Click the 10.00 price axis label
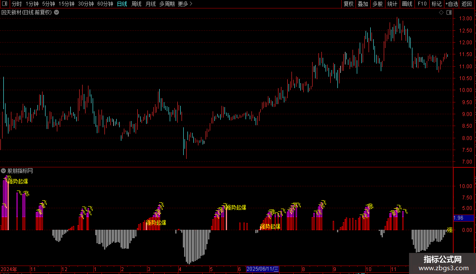 465,90
